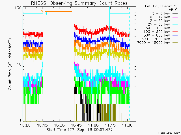Click the 'Start Time (27-Sep-16 09:57:42)' axis title
181x135 pixels.
79,130
